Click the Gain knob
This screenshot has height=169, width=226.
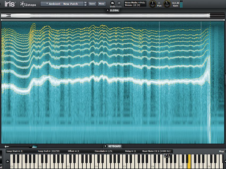pyautogui.click(x=167, y=4)
